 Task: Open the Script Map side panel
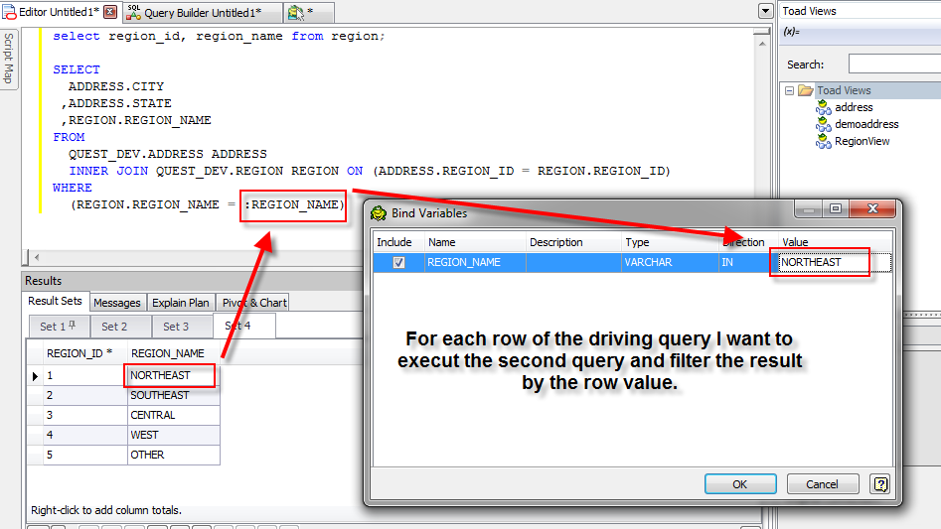click(8, 59)
